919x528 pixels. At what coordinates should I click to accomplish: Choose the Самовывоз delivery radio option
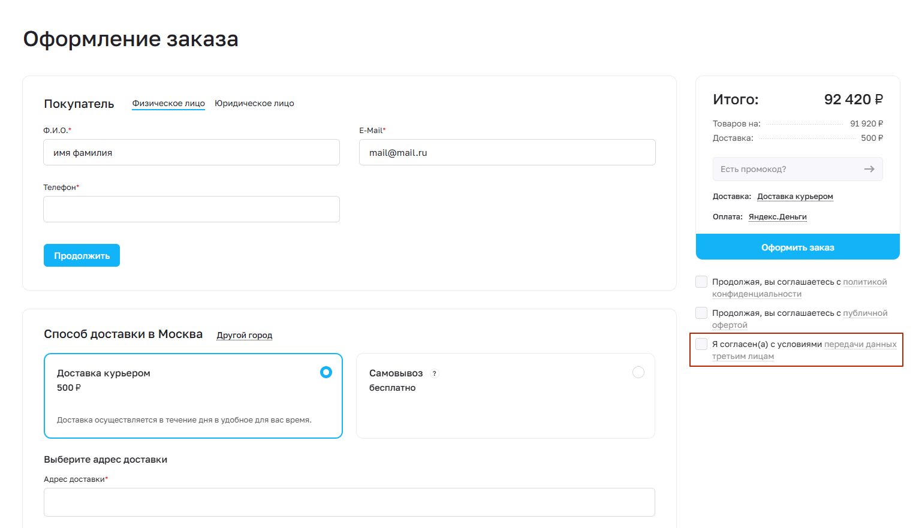(638, 372)
